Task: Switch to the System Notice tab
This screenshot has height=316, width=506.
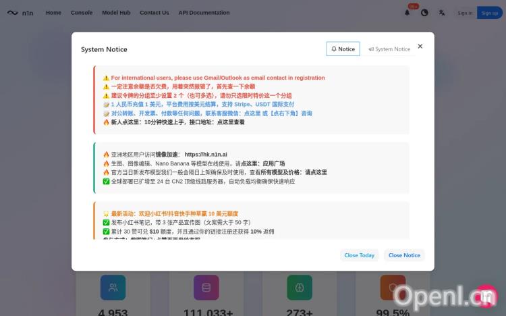Action: pos(389,49)
